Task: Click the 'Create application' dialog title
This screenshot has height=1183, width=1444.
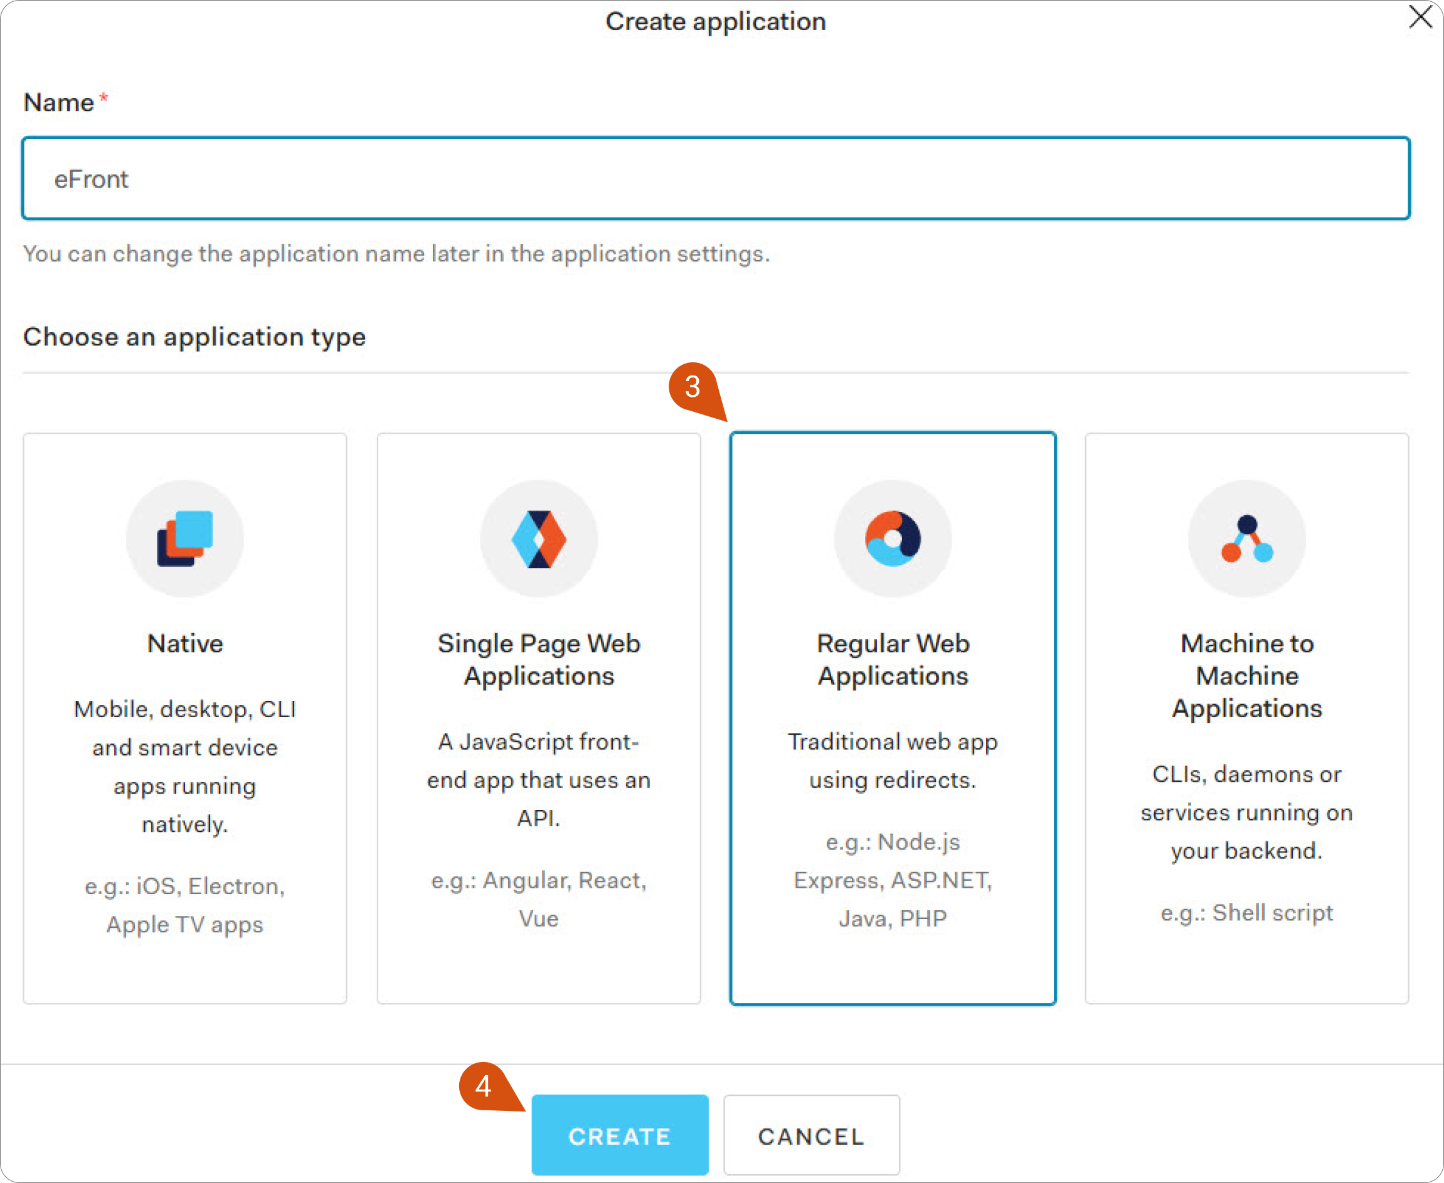Action: [716, 22]
